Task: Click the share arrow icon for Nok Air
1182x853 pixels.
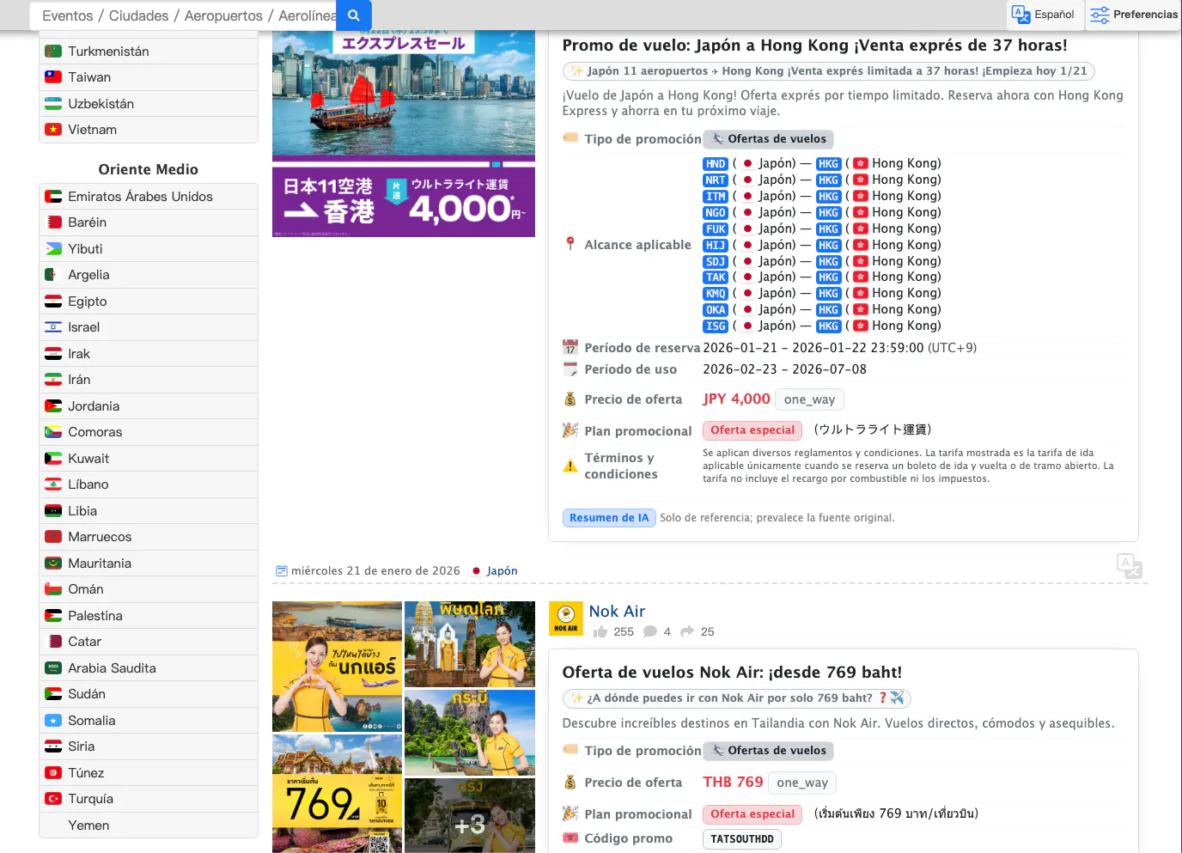Action: click(x=687, y=631)
